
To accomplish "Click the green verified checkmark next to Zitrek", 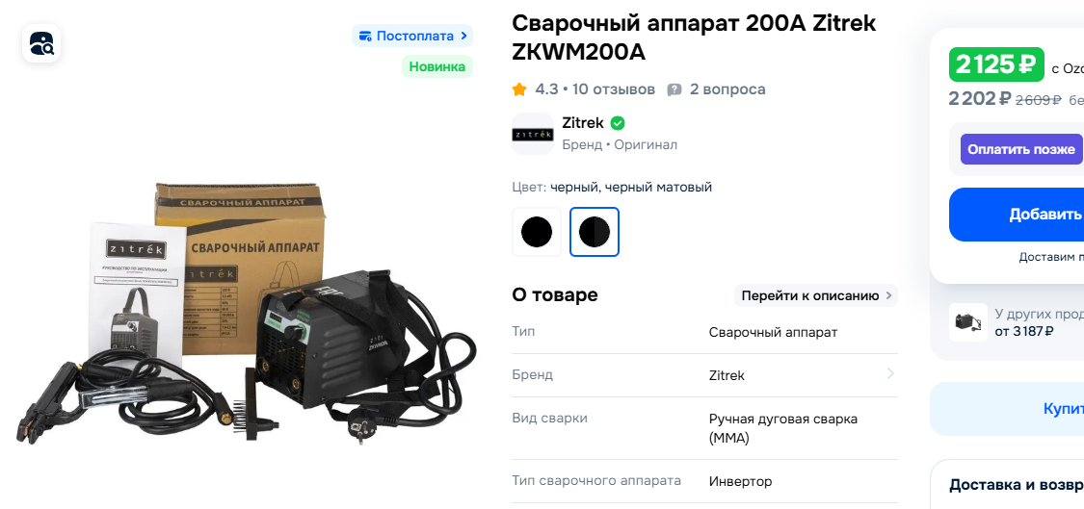I will coord(618,123).
